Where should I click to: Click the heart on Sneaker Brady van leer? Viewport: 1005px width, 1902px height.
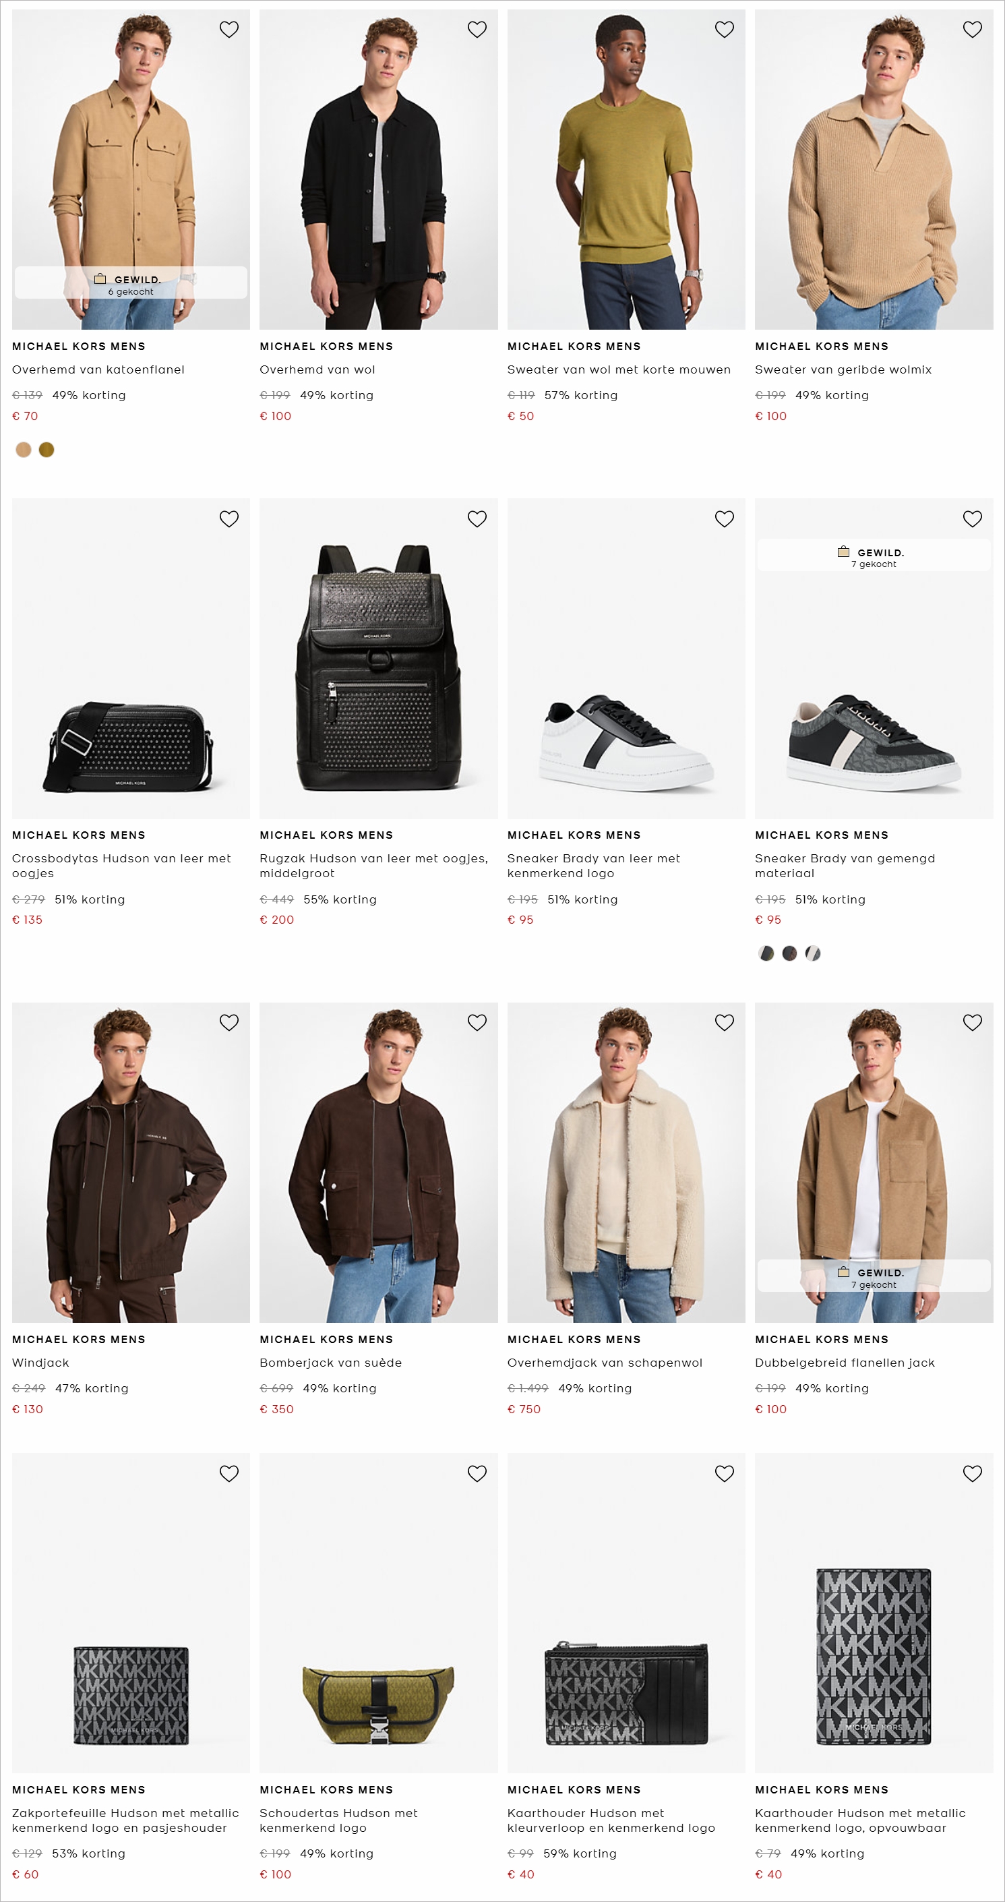click(725, 518)
